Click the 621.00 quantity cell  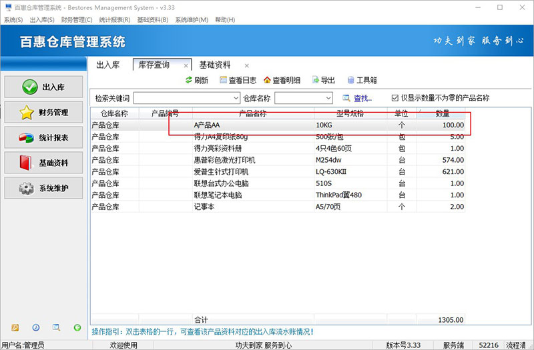tap(441, 172)
